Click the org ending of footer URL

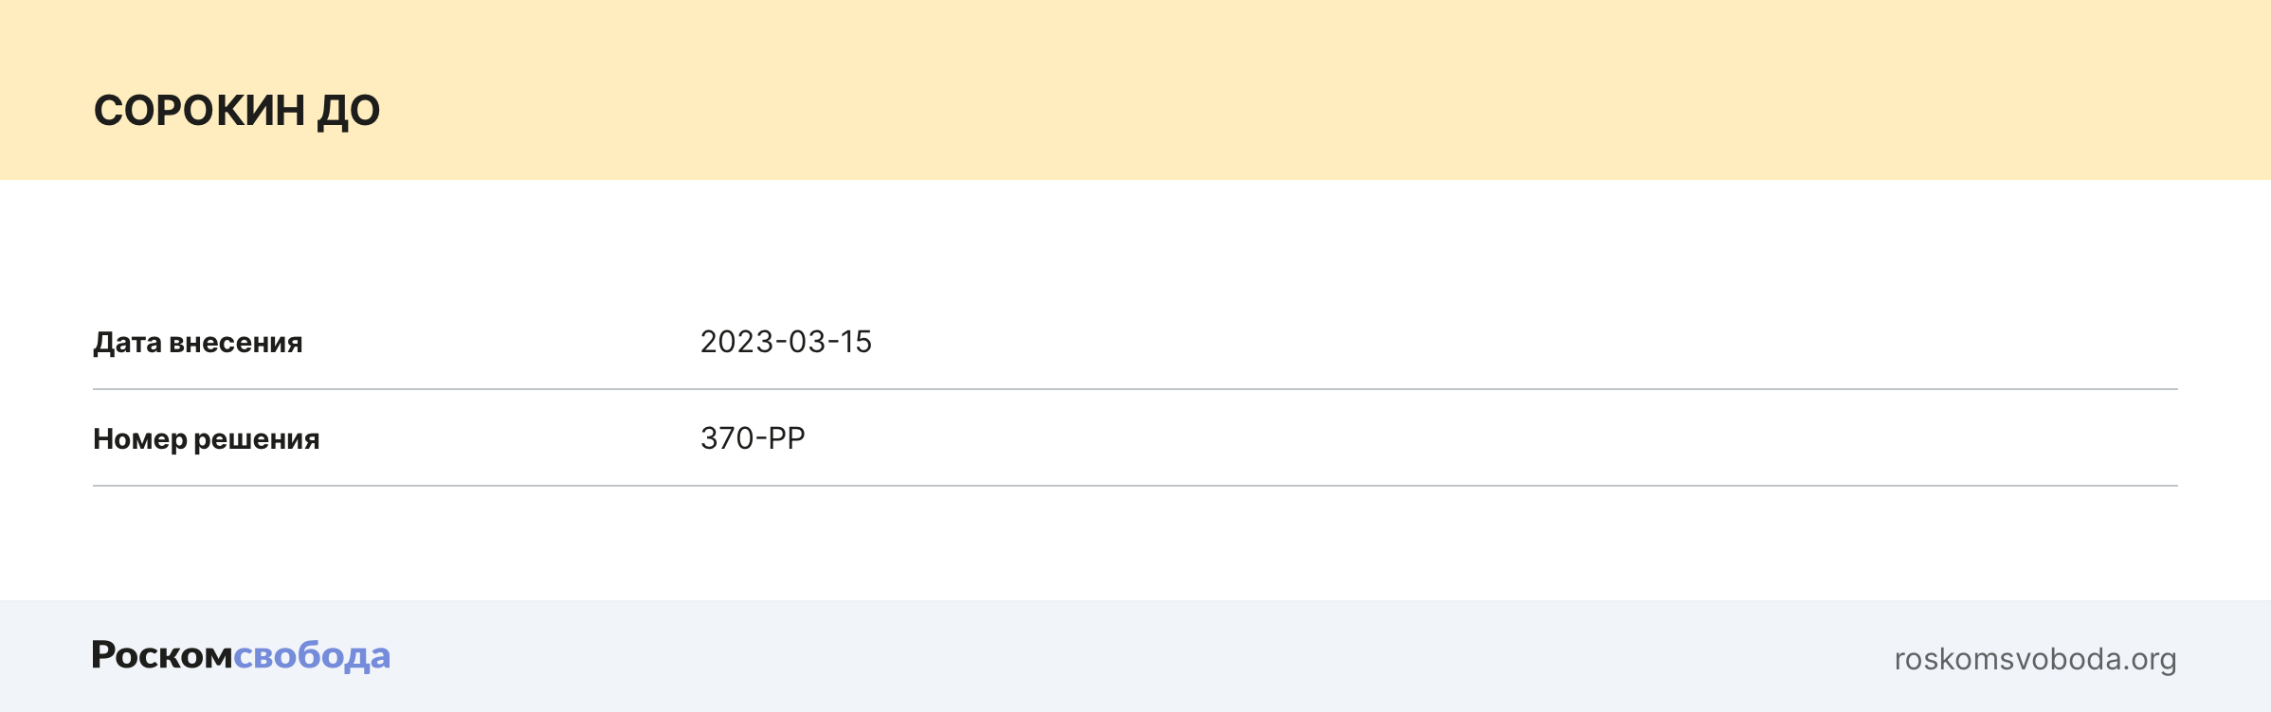pos(2153,659)
